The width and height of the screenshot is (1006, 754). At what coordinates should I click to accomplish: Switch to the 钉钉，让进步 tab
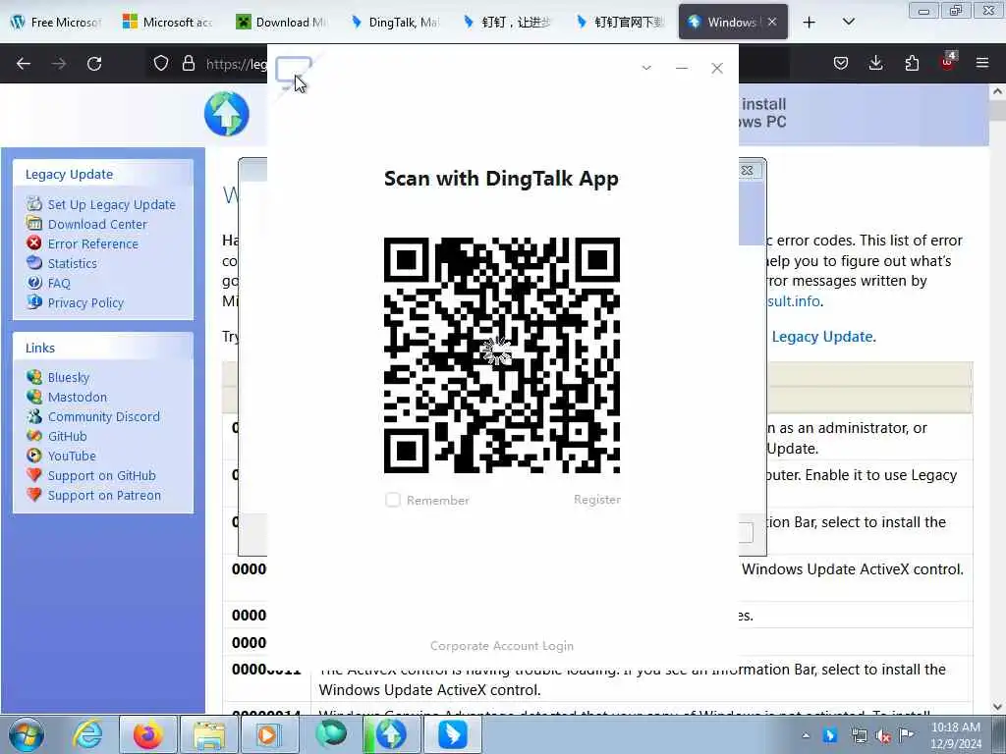coord(508,22)
